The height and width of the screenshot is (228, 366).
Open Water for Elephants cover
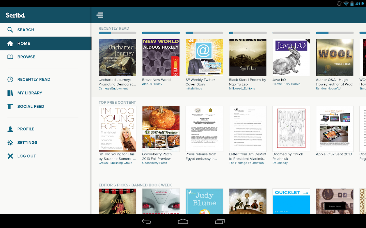pyautogui.click(x=117, y=201)
